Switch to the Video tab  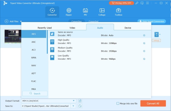click(72, 28)
